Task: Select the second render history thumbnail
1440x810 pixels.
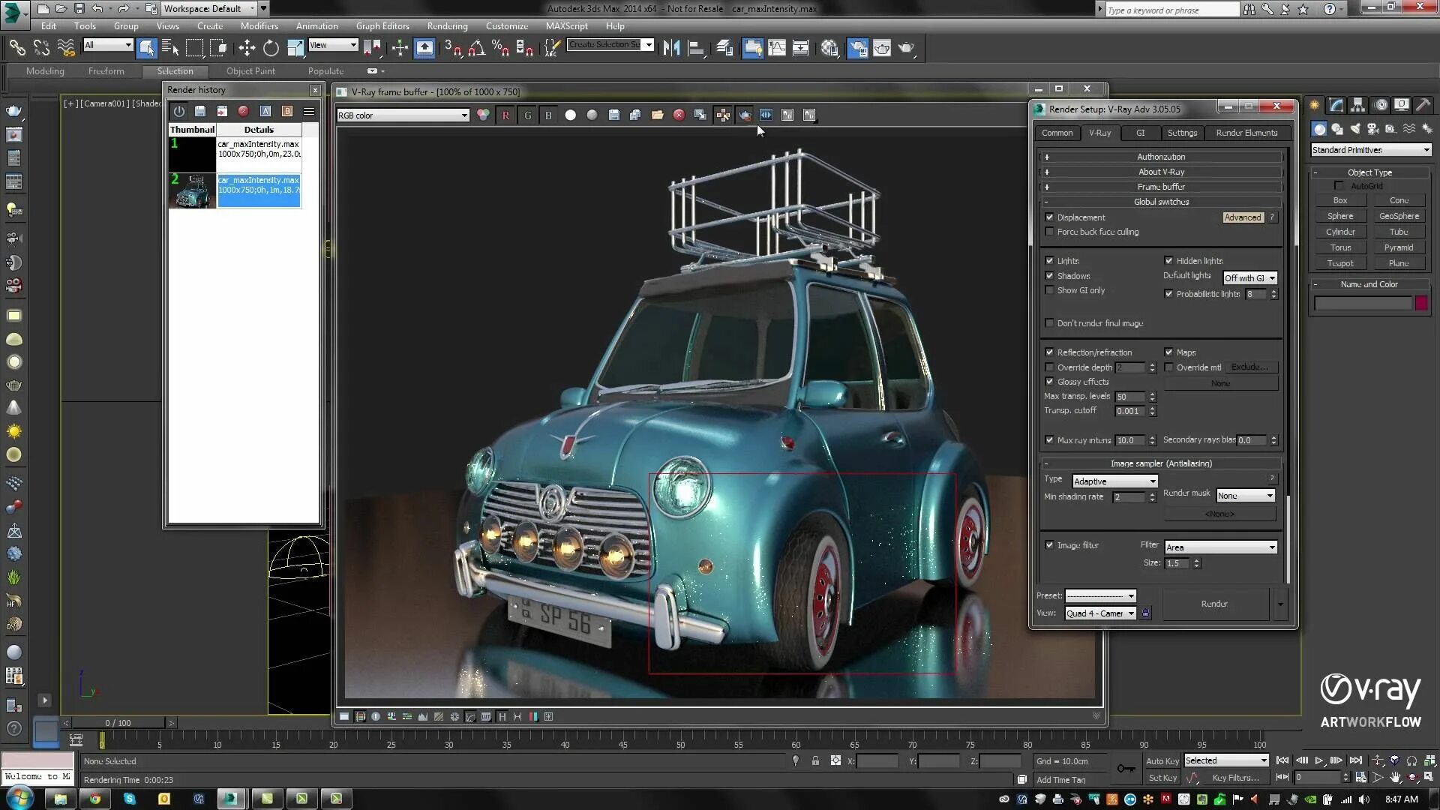Action: pos(192,190)
